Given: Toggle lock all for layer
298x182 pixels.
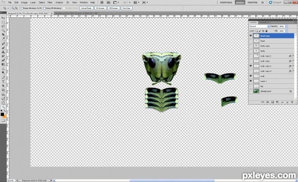Looking at the screenshot, I should (266, 31).
